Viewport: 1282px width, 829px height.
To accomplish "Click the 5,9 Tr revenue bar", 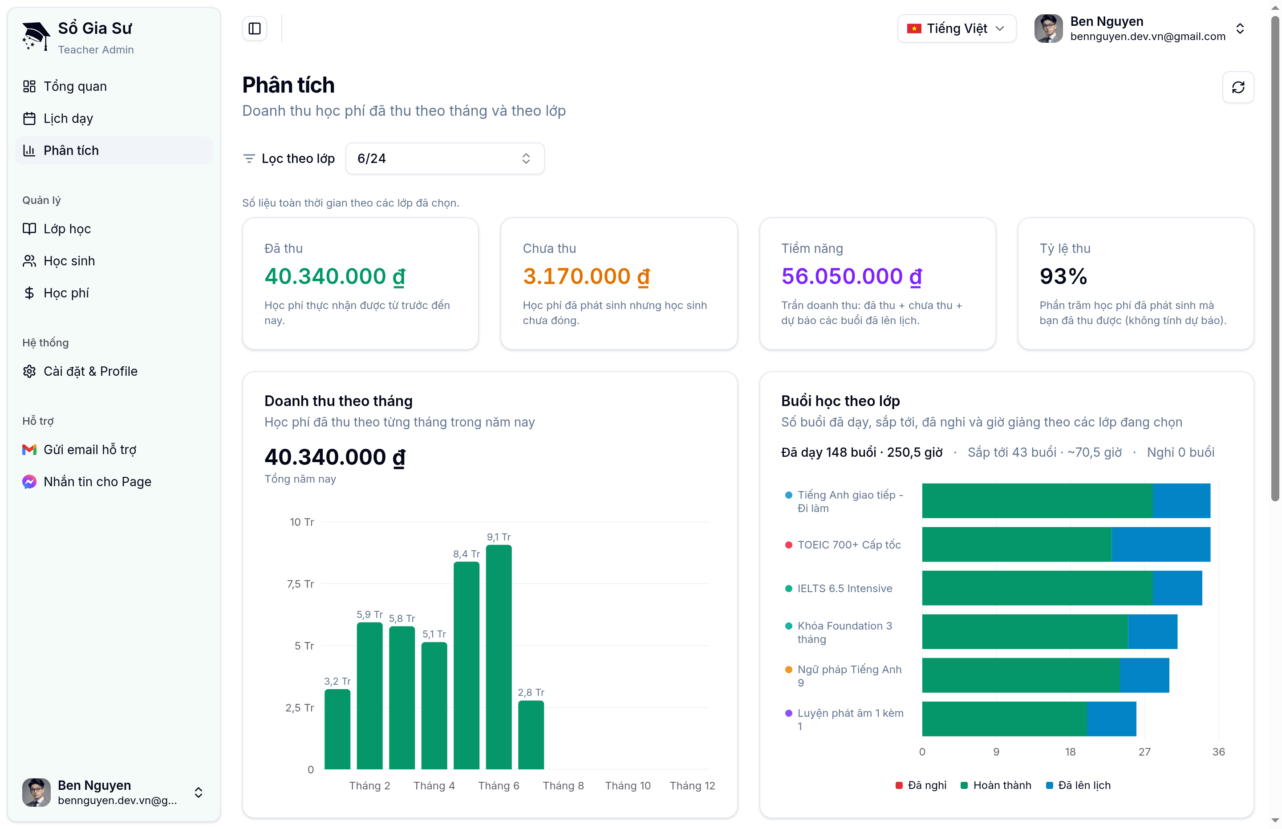I will [370, 695].
